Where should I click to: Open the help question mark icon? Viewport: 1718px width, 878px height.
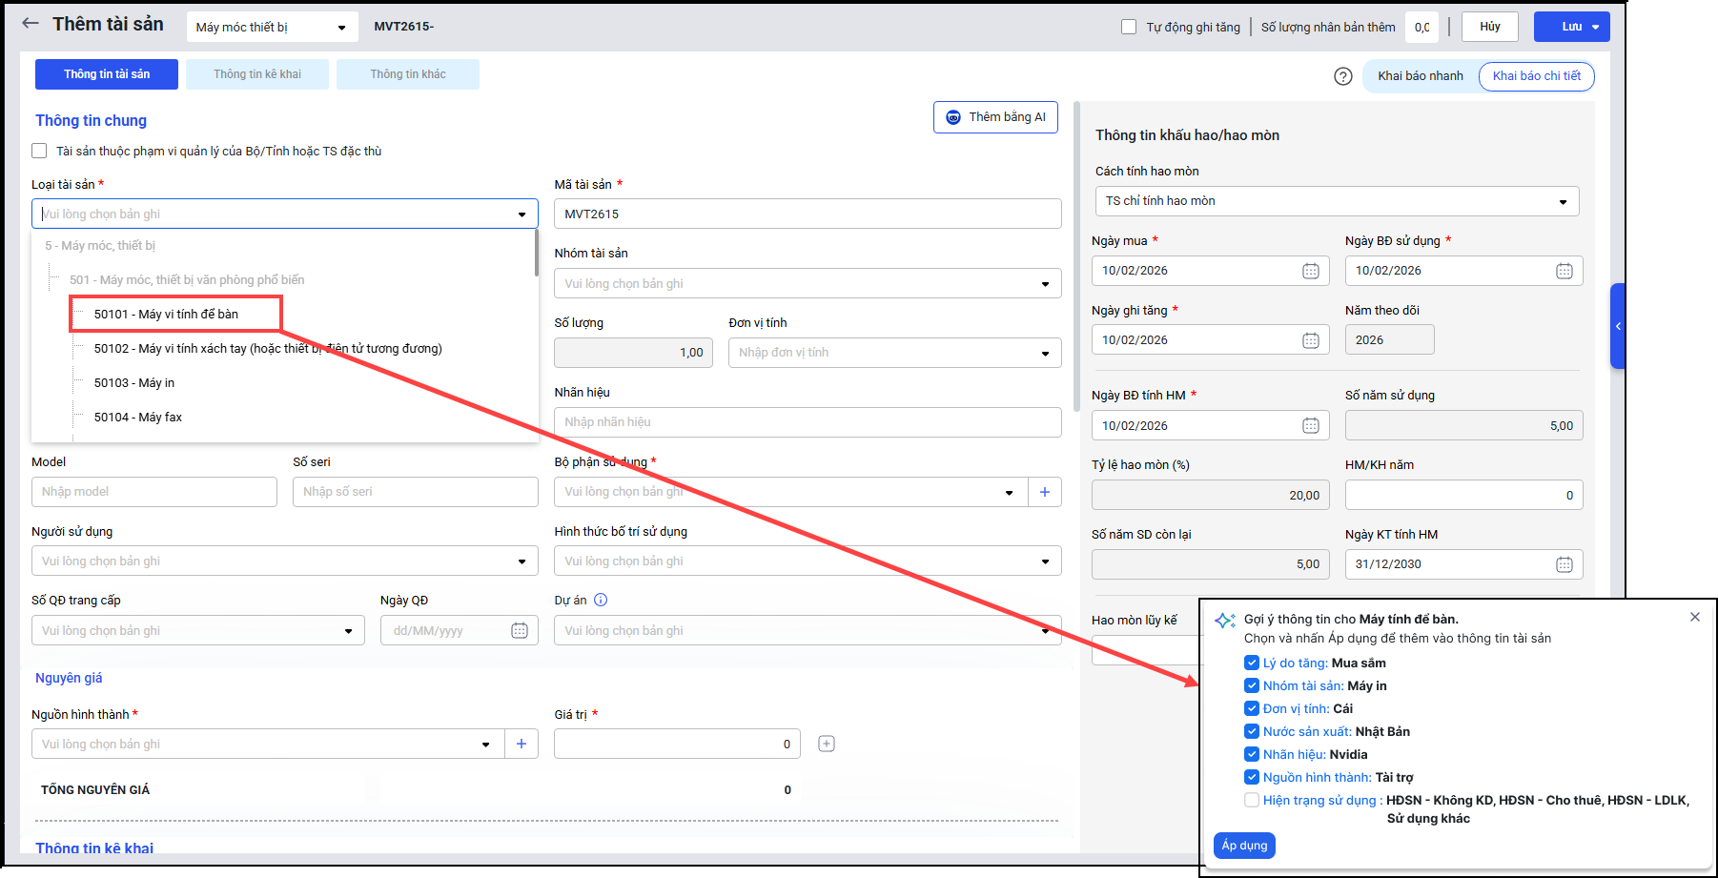(x=1342, y=76)
